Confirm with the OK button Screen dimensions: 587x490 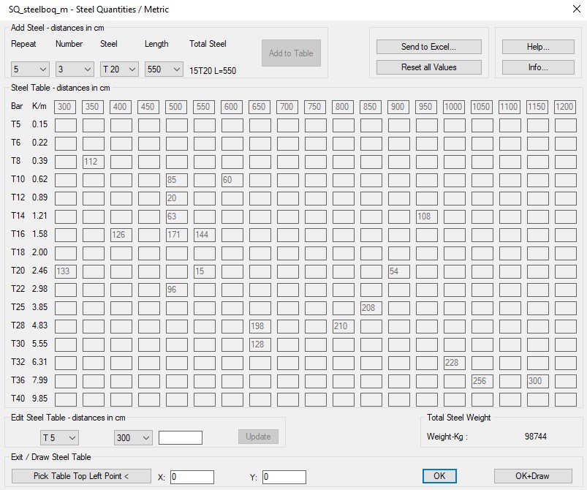pyautogui.click(x=439, y=476)
